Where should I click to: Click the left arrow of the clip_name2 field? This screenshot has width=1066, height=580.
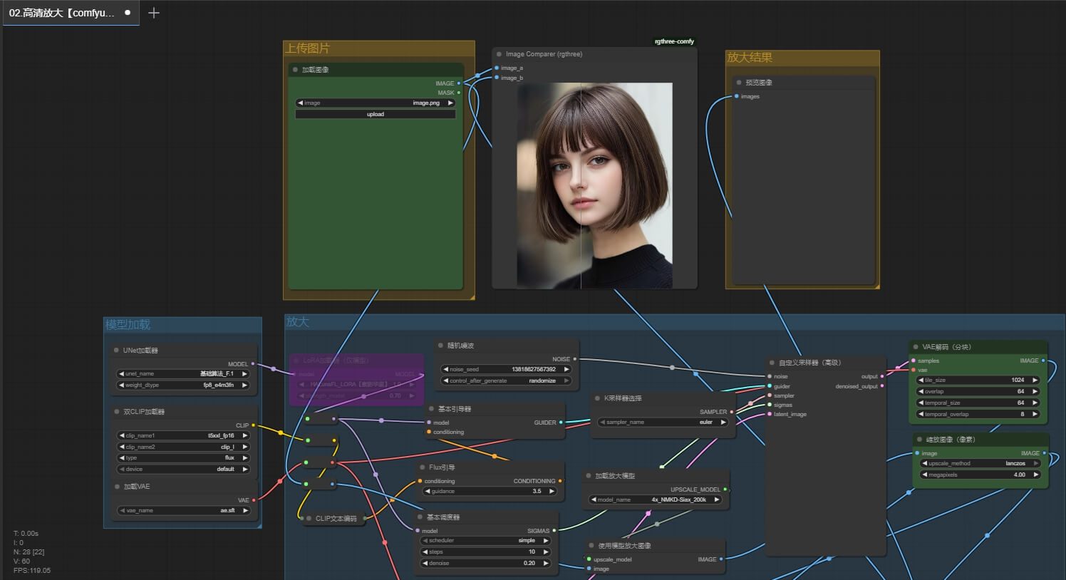[x=122, y=447]
